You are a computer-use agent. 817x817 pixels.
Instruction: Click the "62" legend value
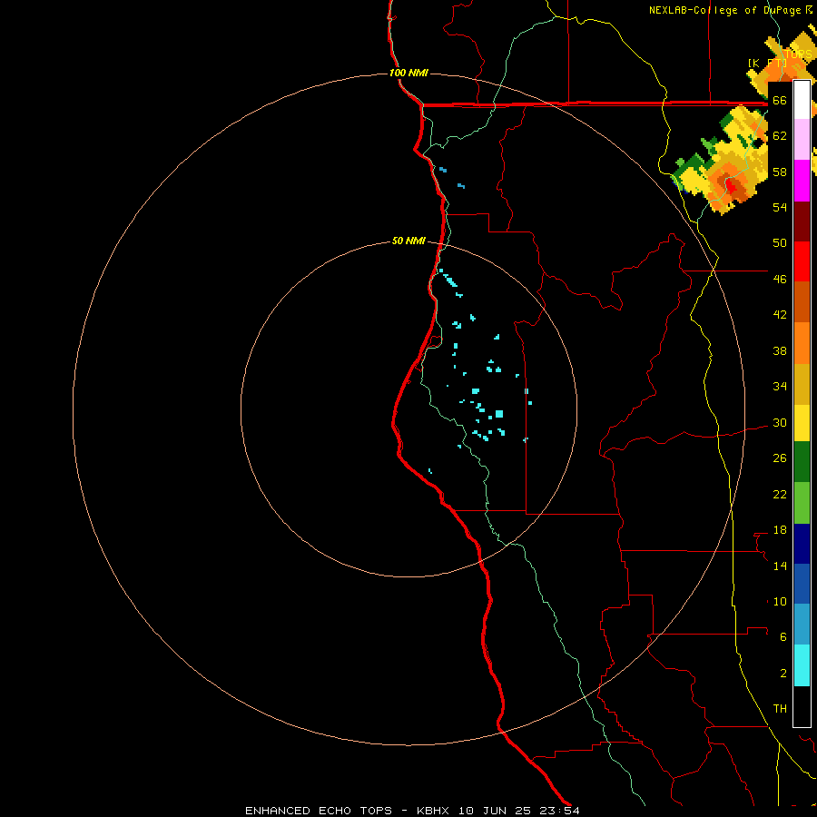[780, 136]
